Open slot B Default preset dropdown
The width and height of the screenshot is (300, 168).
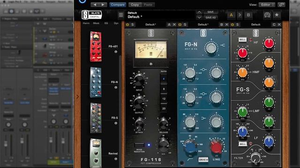pyautogui.click(x=203, y=25)
